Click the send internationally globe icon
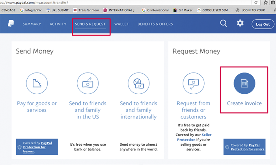Viewport: 276px width, 165px height. (x=138, y=83)
